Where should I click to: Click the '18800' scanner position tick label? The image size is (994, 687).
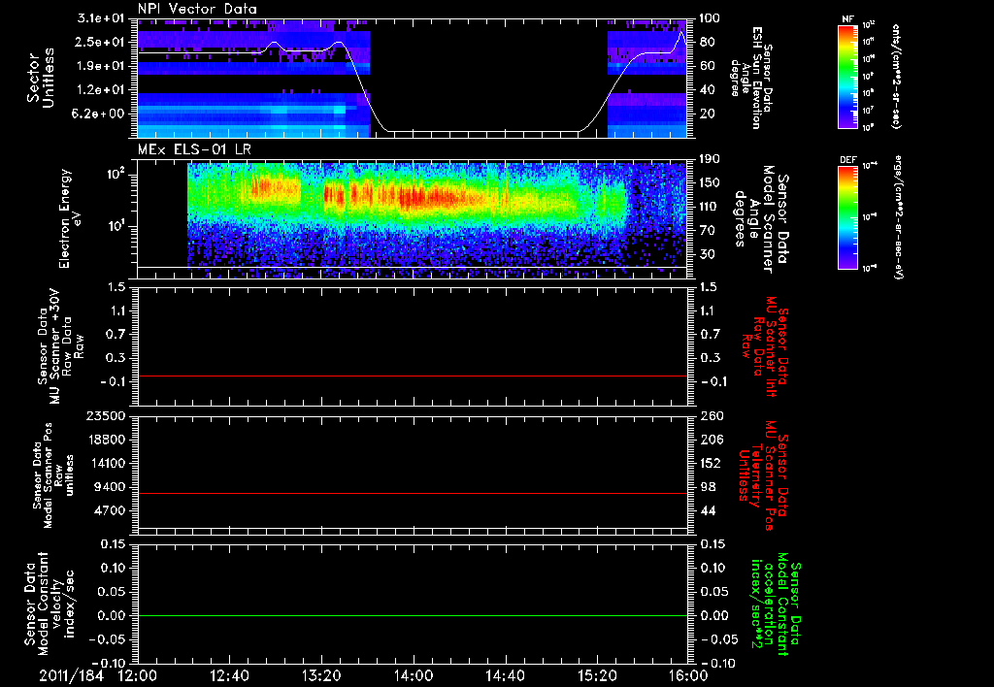106,440
